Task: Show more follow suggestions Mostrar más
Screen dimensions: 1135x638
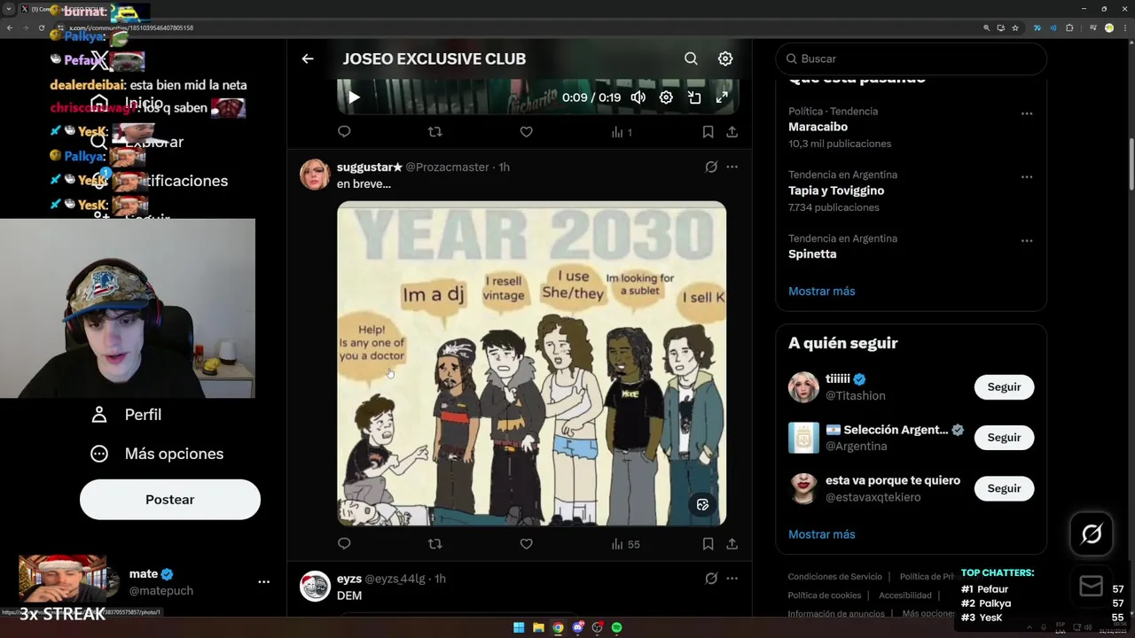Action: coord(822,534)
